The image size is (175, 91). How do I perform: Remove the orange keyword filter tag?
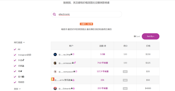[x=91, y=24]
